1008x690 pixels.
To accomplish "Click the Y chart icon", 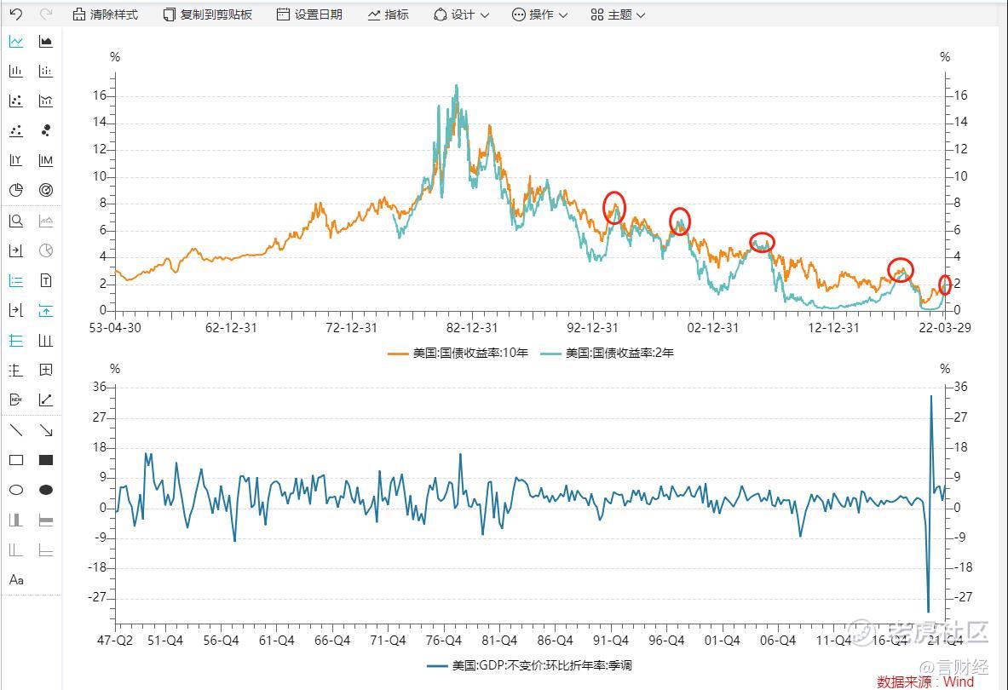I will pos(16,160).
